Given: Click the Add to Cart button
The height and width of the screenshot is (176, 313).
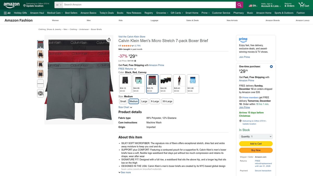Looking at the screenshot, I should [x=256, y=144].
